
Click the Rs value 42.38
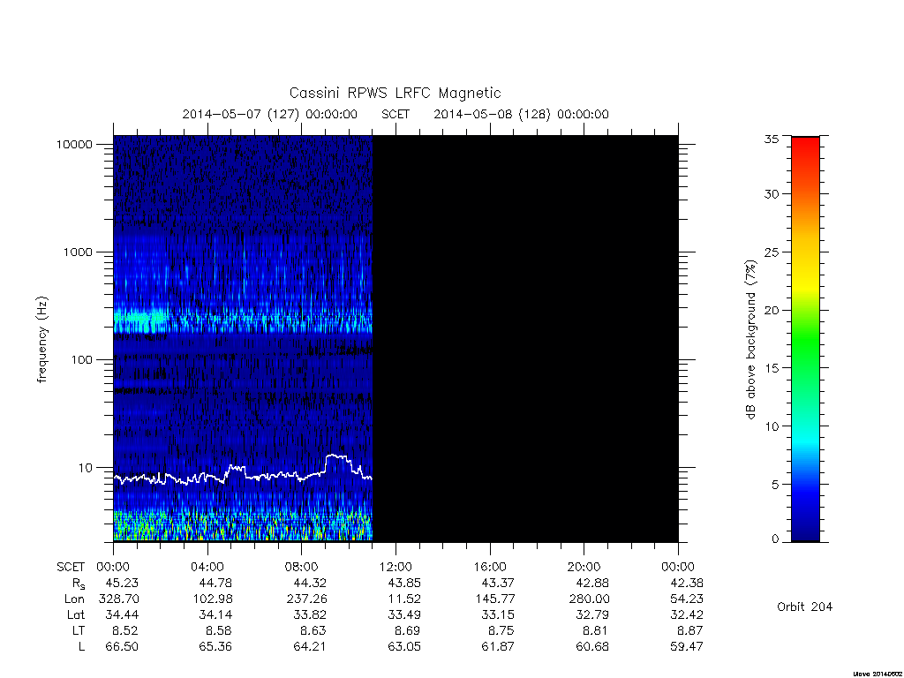tap(687, 583)
